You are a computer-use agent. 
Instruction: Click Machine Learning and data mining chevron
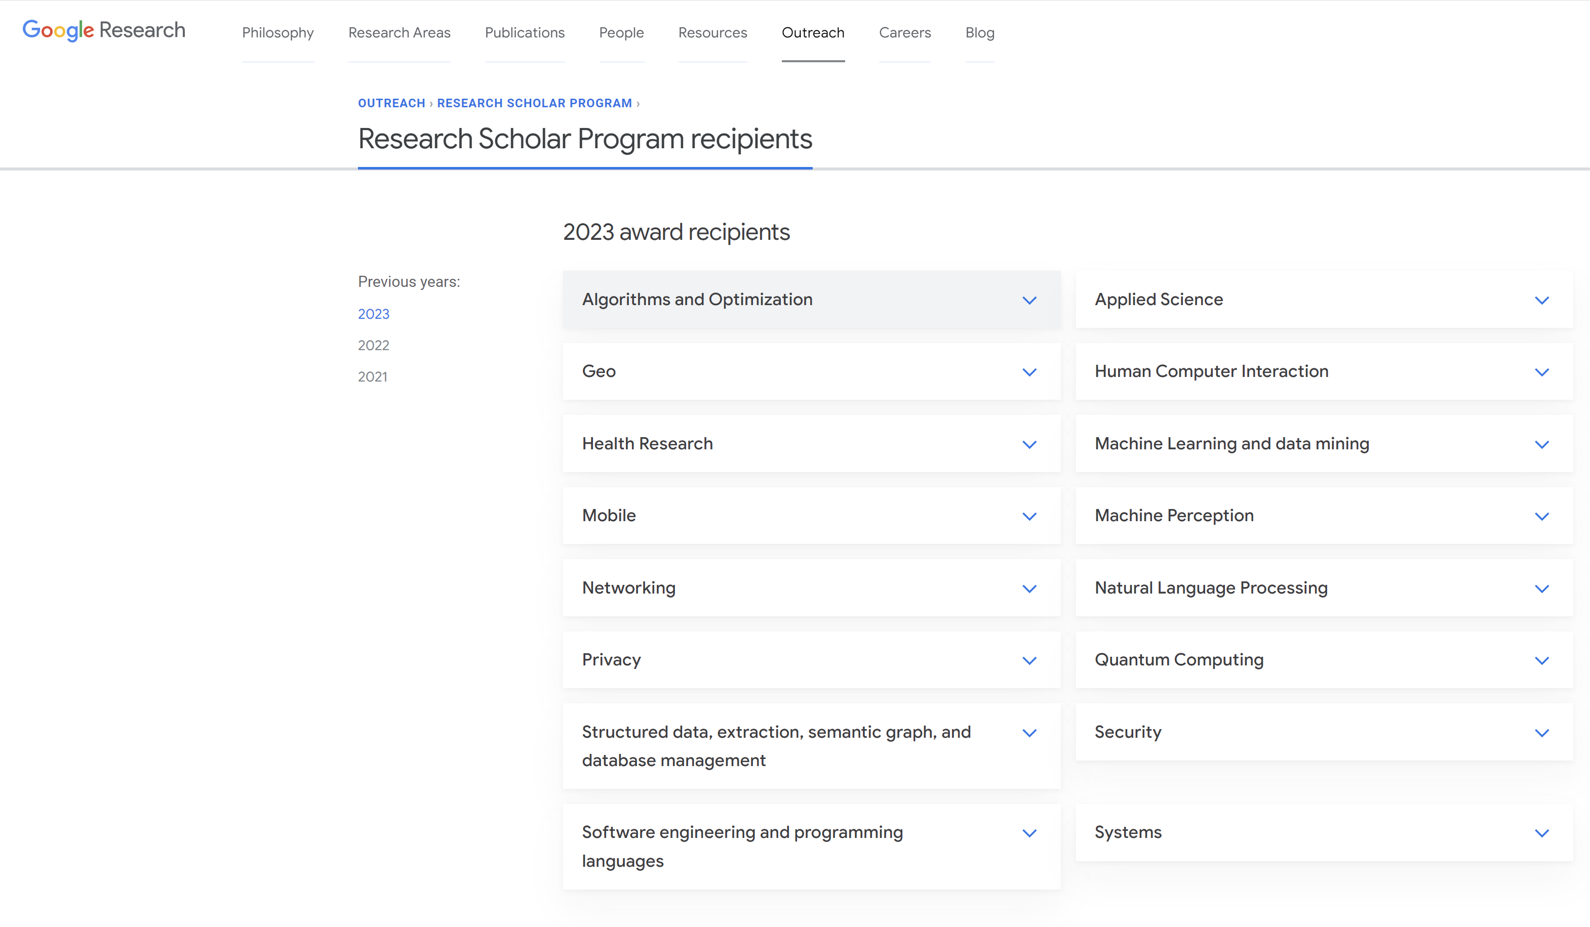click(x=1541, y=445)
